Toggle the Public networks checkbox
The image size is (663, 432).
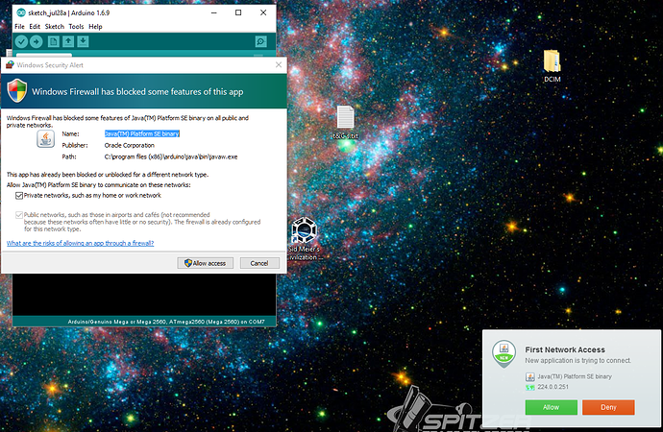click(x=20, y=215)
